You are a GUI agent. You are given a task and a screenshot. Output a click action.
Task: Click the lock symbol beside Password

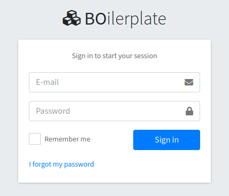pyautogui.click(x=189, y=111)
